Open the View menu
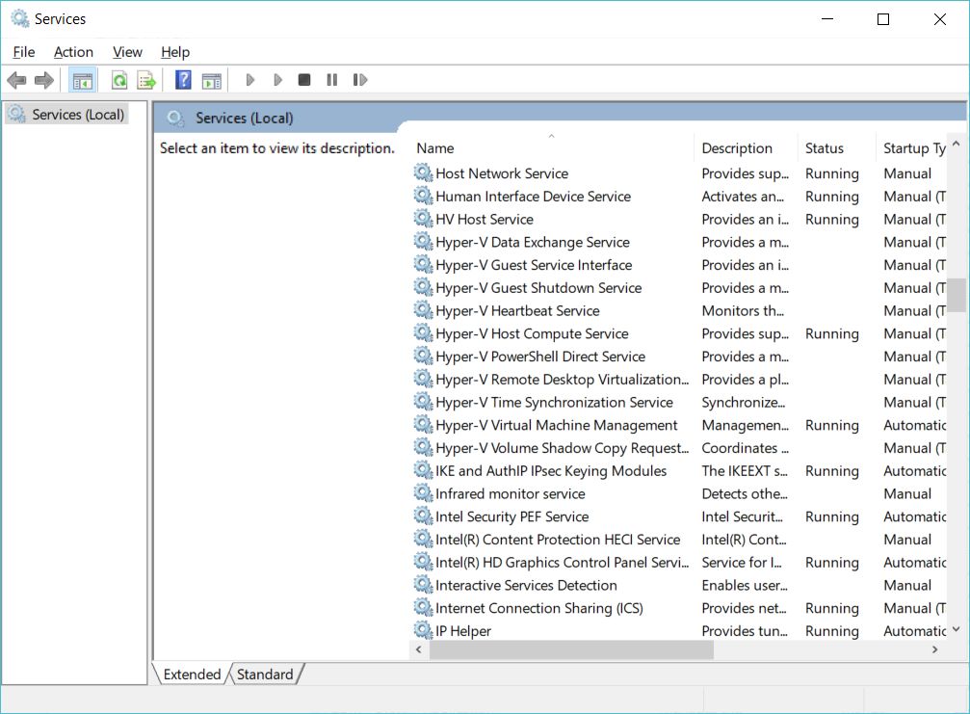Screen dimensions: 970x714 127,52
